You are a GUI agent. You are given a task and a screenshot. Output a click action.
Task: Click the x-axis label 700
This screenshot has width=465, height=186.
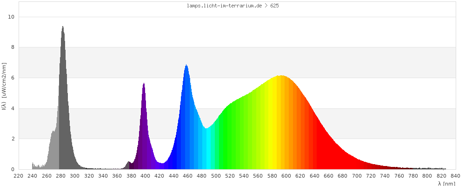pyautogui.click(x=357, y=176)
